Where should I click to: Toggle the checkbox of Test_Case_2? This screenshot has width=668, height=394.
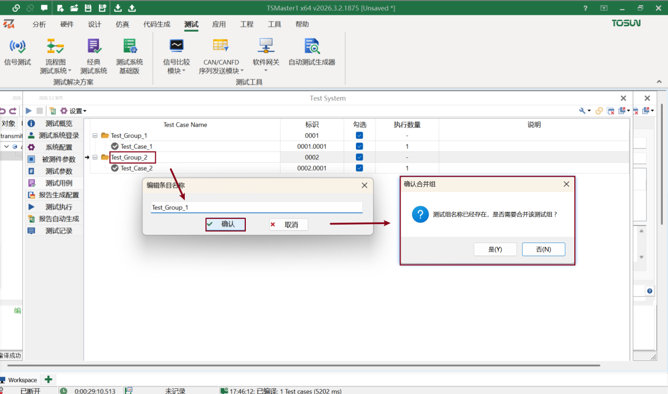click(359, 168)
